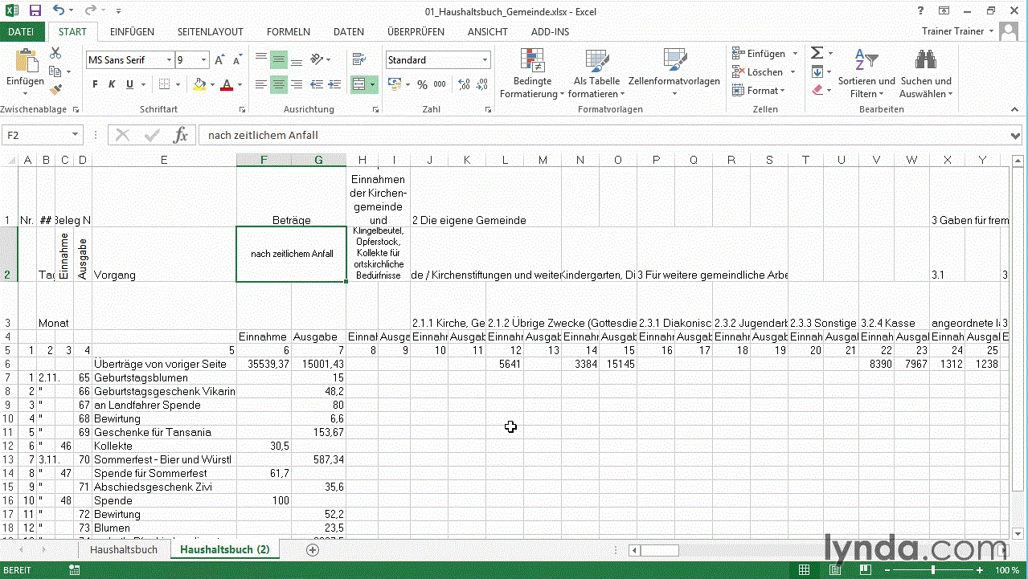Toggle italic K formatting
Viewport: 1028px width, 579px height.
[111, 84]
